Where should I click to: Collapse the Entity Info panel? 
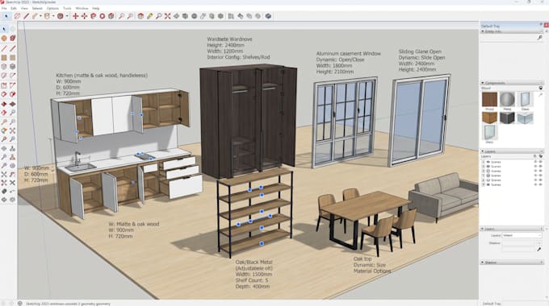(483, 31)
